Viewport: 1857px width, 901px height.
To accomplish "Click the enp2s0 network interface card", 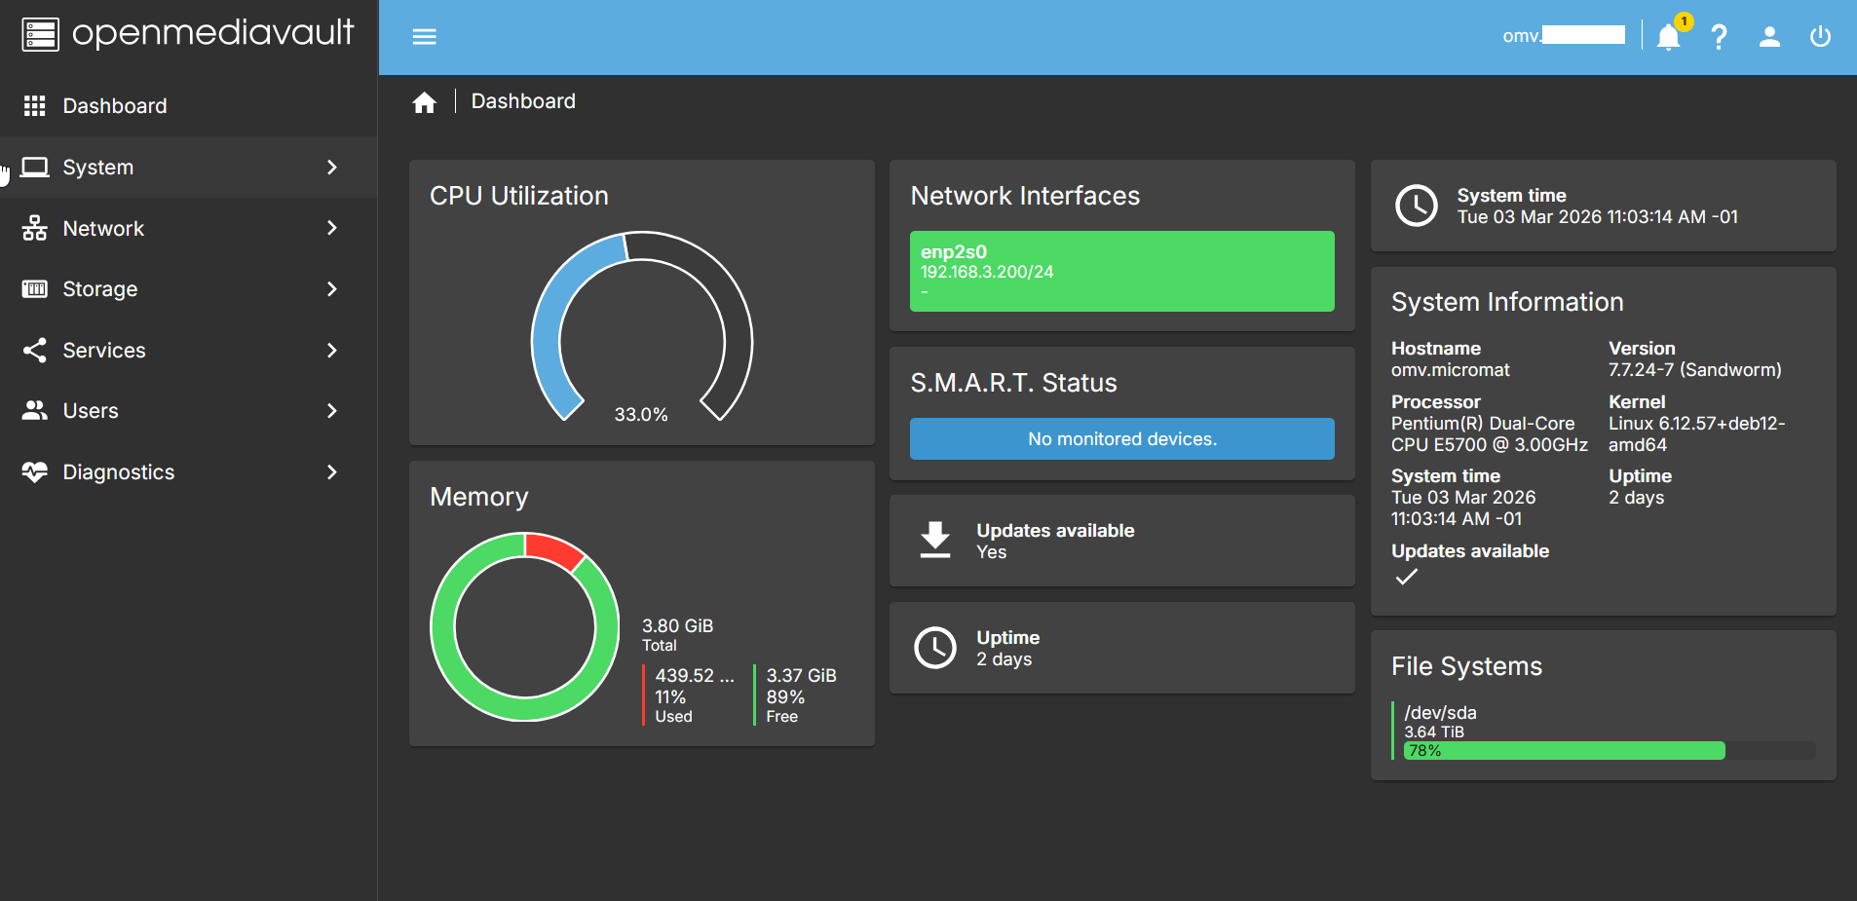I will [x=1121, y=271].
